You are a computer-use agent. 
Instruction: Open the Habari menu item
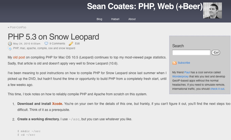point(115,19)
